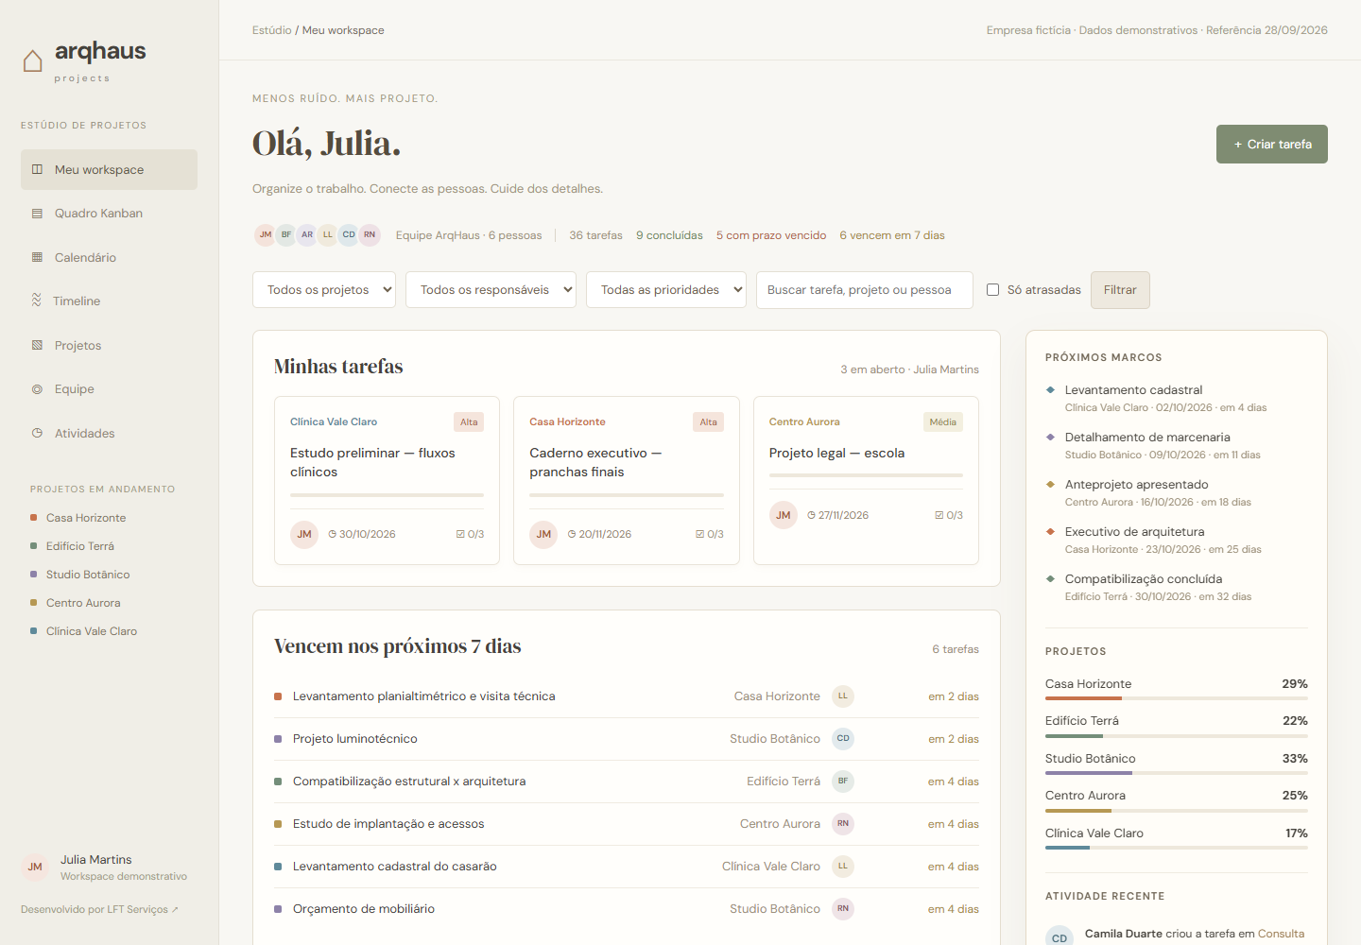Click the Casa Horizonte progress bar
The width and height of the screenshot is (1361, 945).
tap(1177, 698)
